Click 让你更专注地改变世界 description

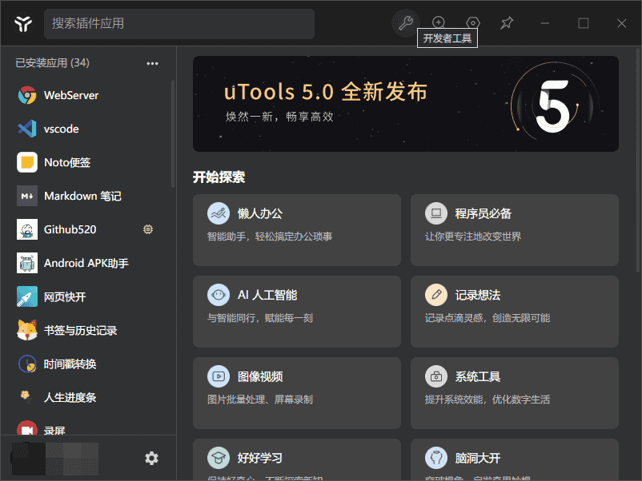tap(473, 237)
